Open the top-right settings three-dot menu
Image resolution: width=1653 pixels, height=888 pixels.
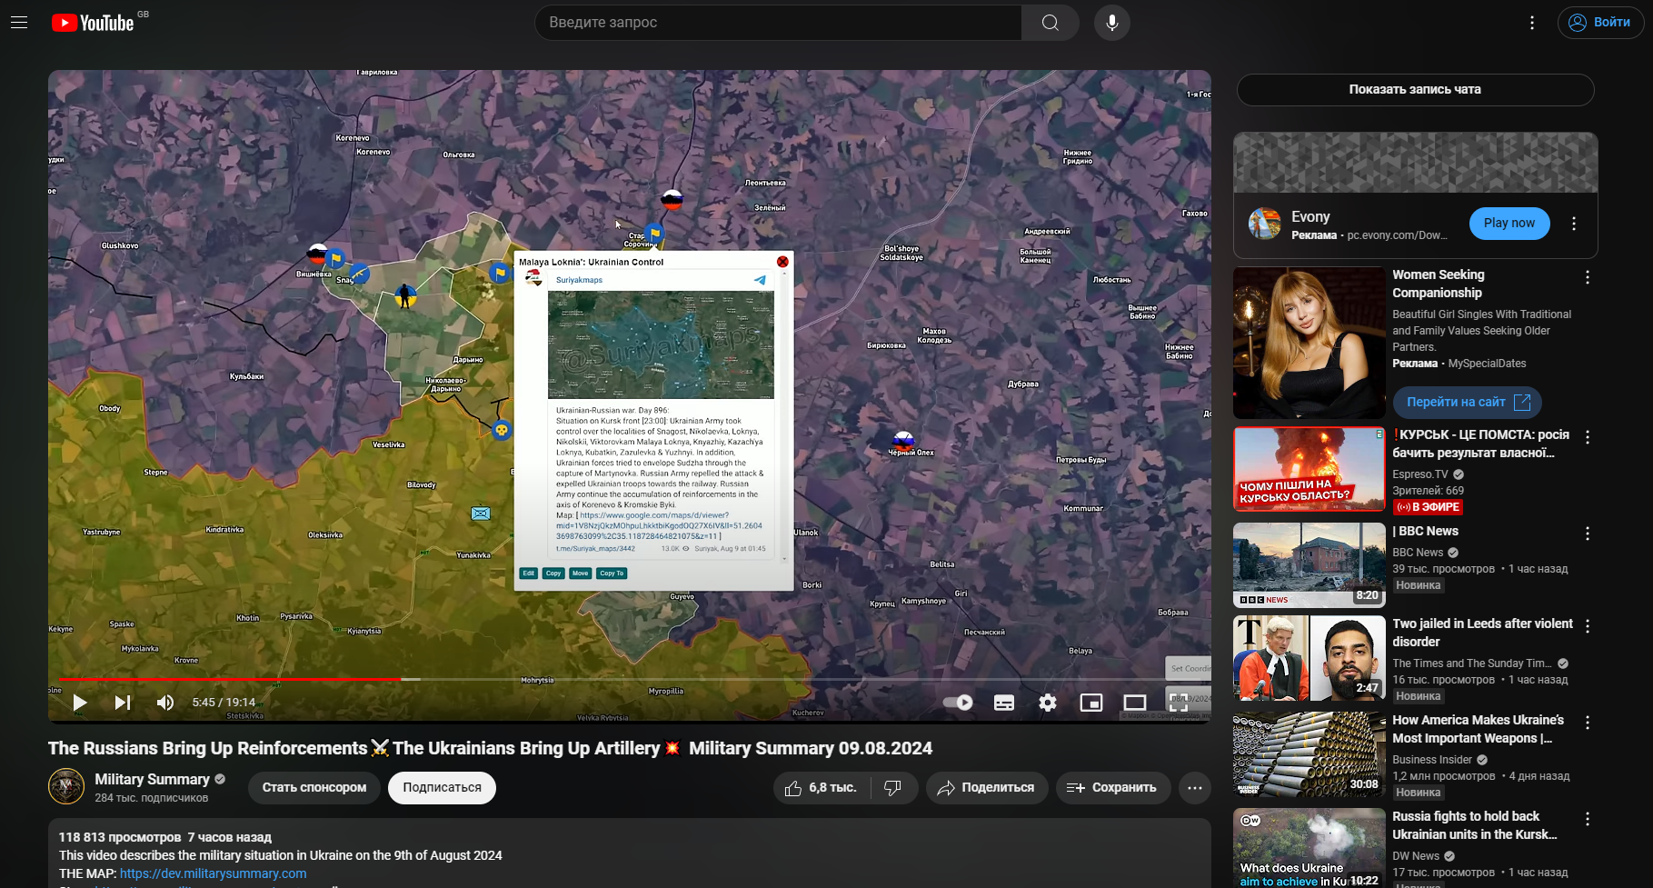1532,23
